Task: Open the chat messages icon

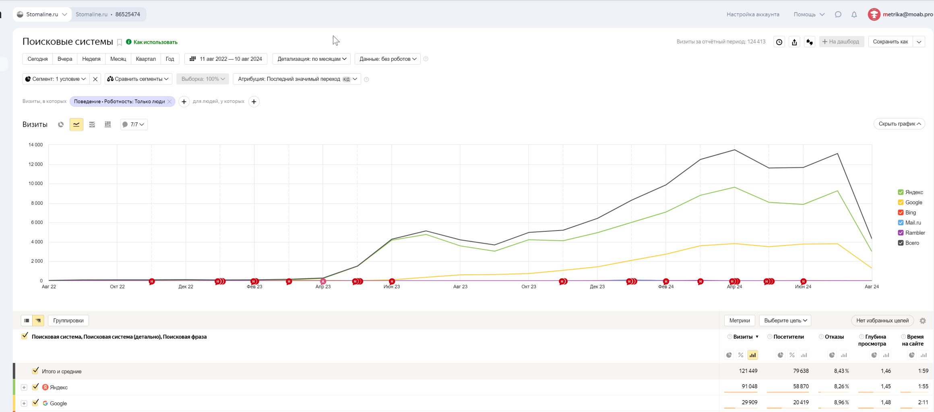Action: (x=838, y=14)
